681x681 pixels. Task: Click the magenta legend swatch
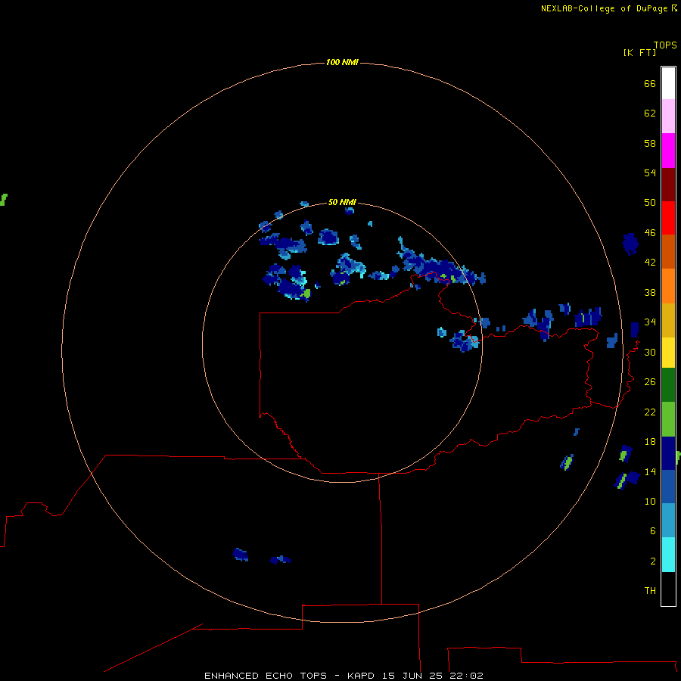pyautogui.click(x=668, y=151)
